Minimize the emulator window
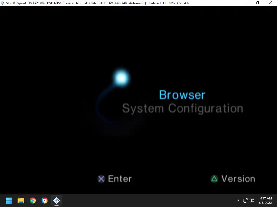The image size is (277, 207). click(x=246, y=3)
